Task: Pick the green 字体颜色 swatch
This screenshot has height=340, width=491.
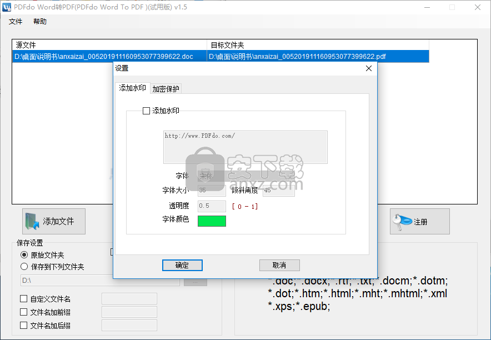Action: [x=212, y=221]
